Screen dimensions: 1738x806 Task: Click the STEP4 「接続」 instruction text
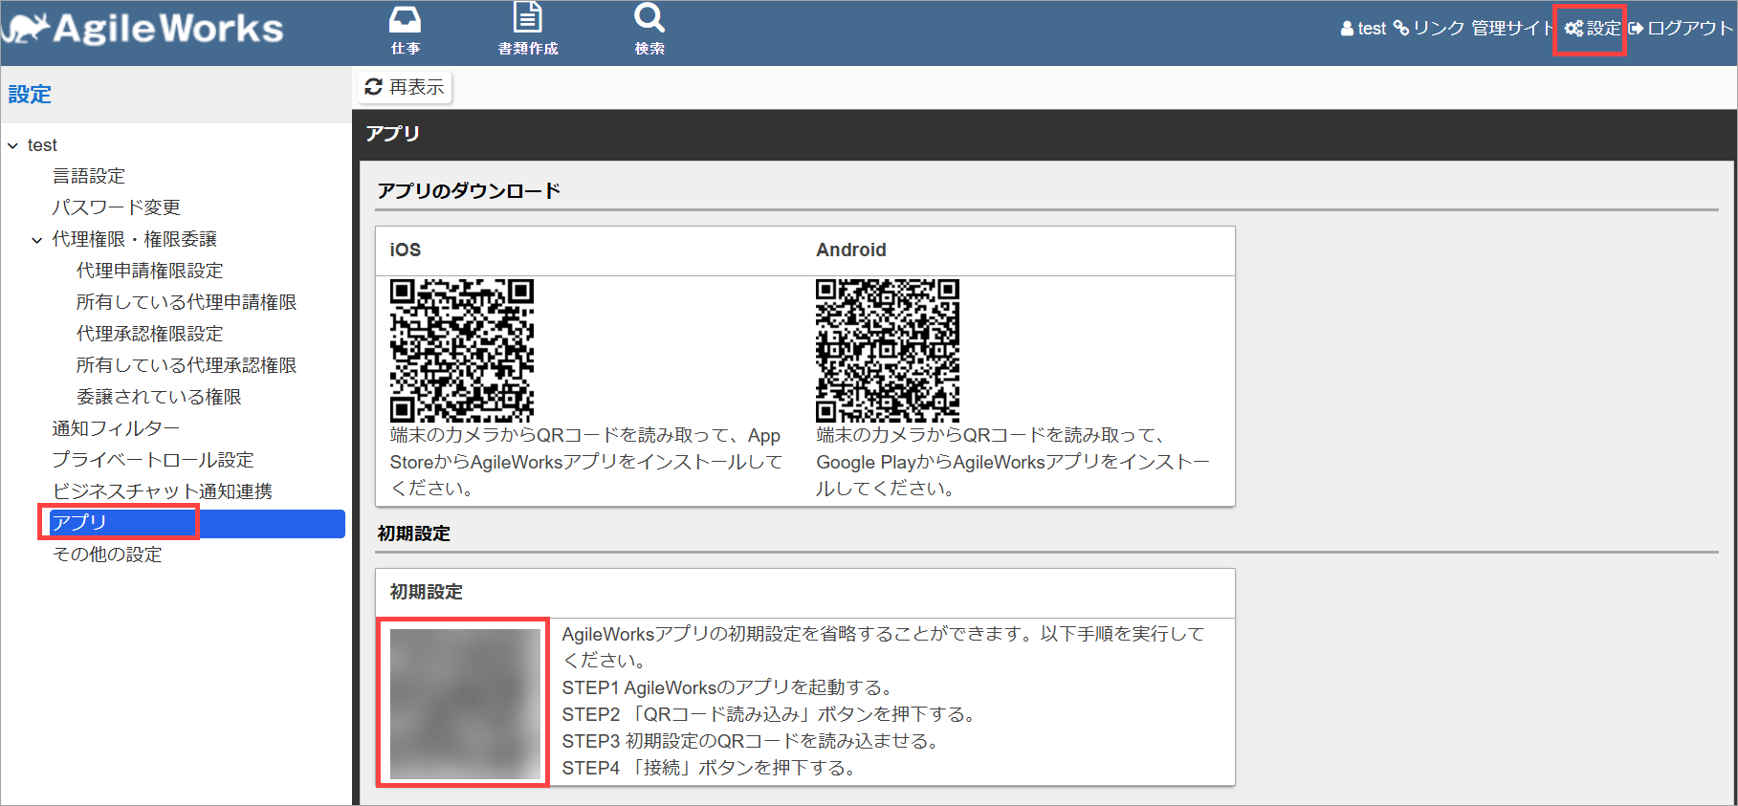[711, 768]
